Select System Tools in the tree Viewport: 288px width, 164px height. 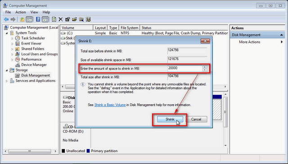pos(26,33)
